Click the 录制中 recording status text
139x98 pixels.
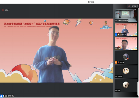coord(7,10)
